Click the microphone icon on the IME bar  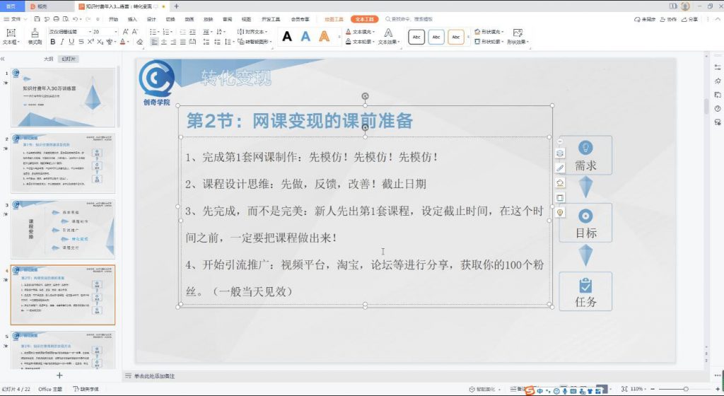click(564, 391)
